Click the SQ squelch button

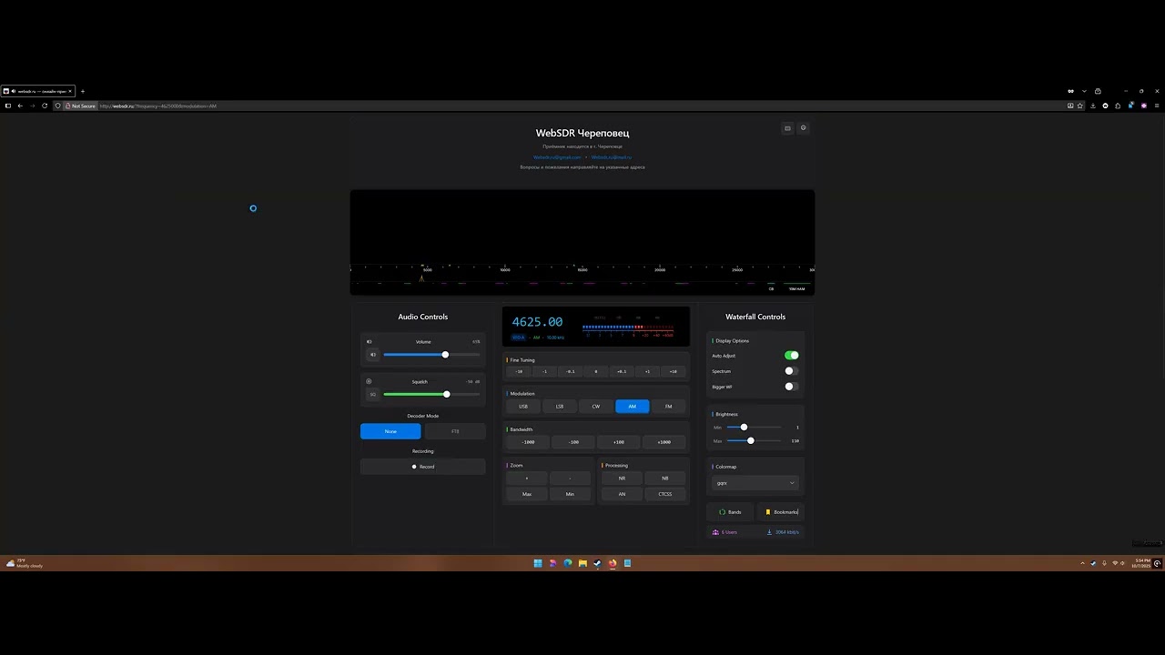(x=372, y=395)
